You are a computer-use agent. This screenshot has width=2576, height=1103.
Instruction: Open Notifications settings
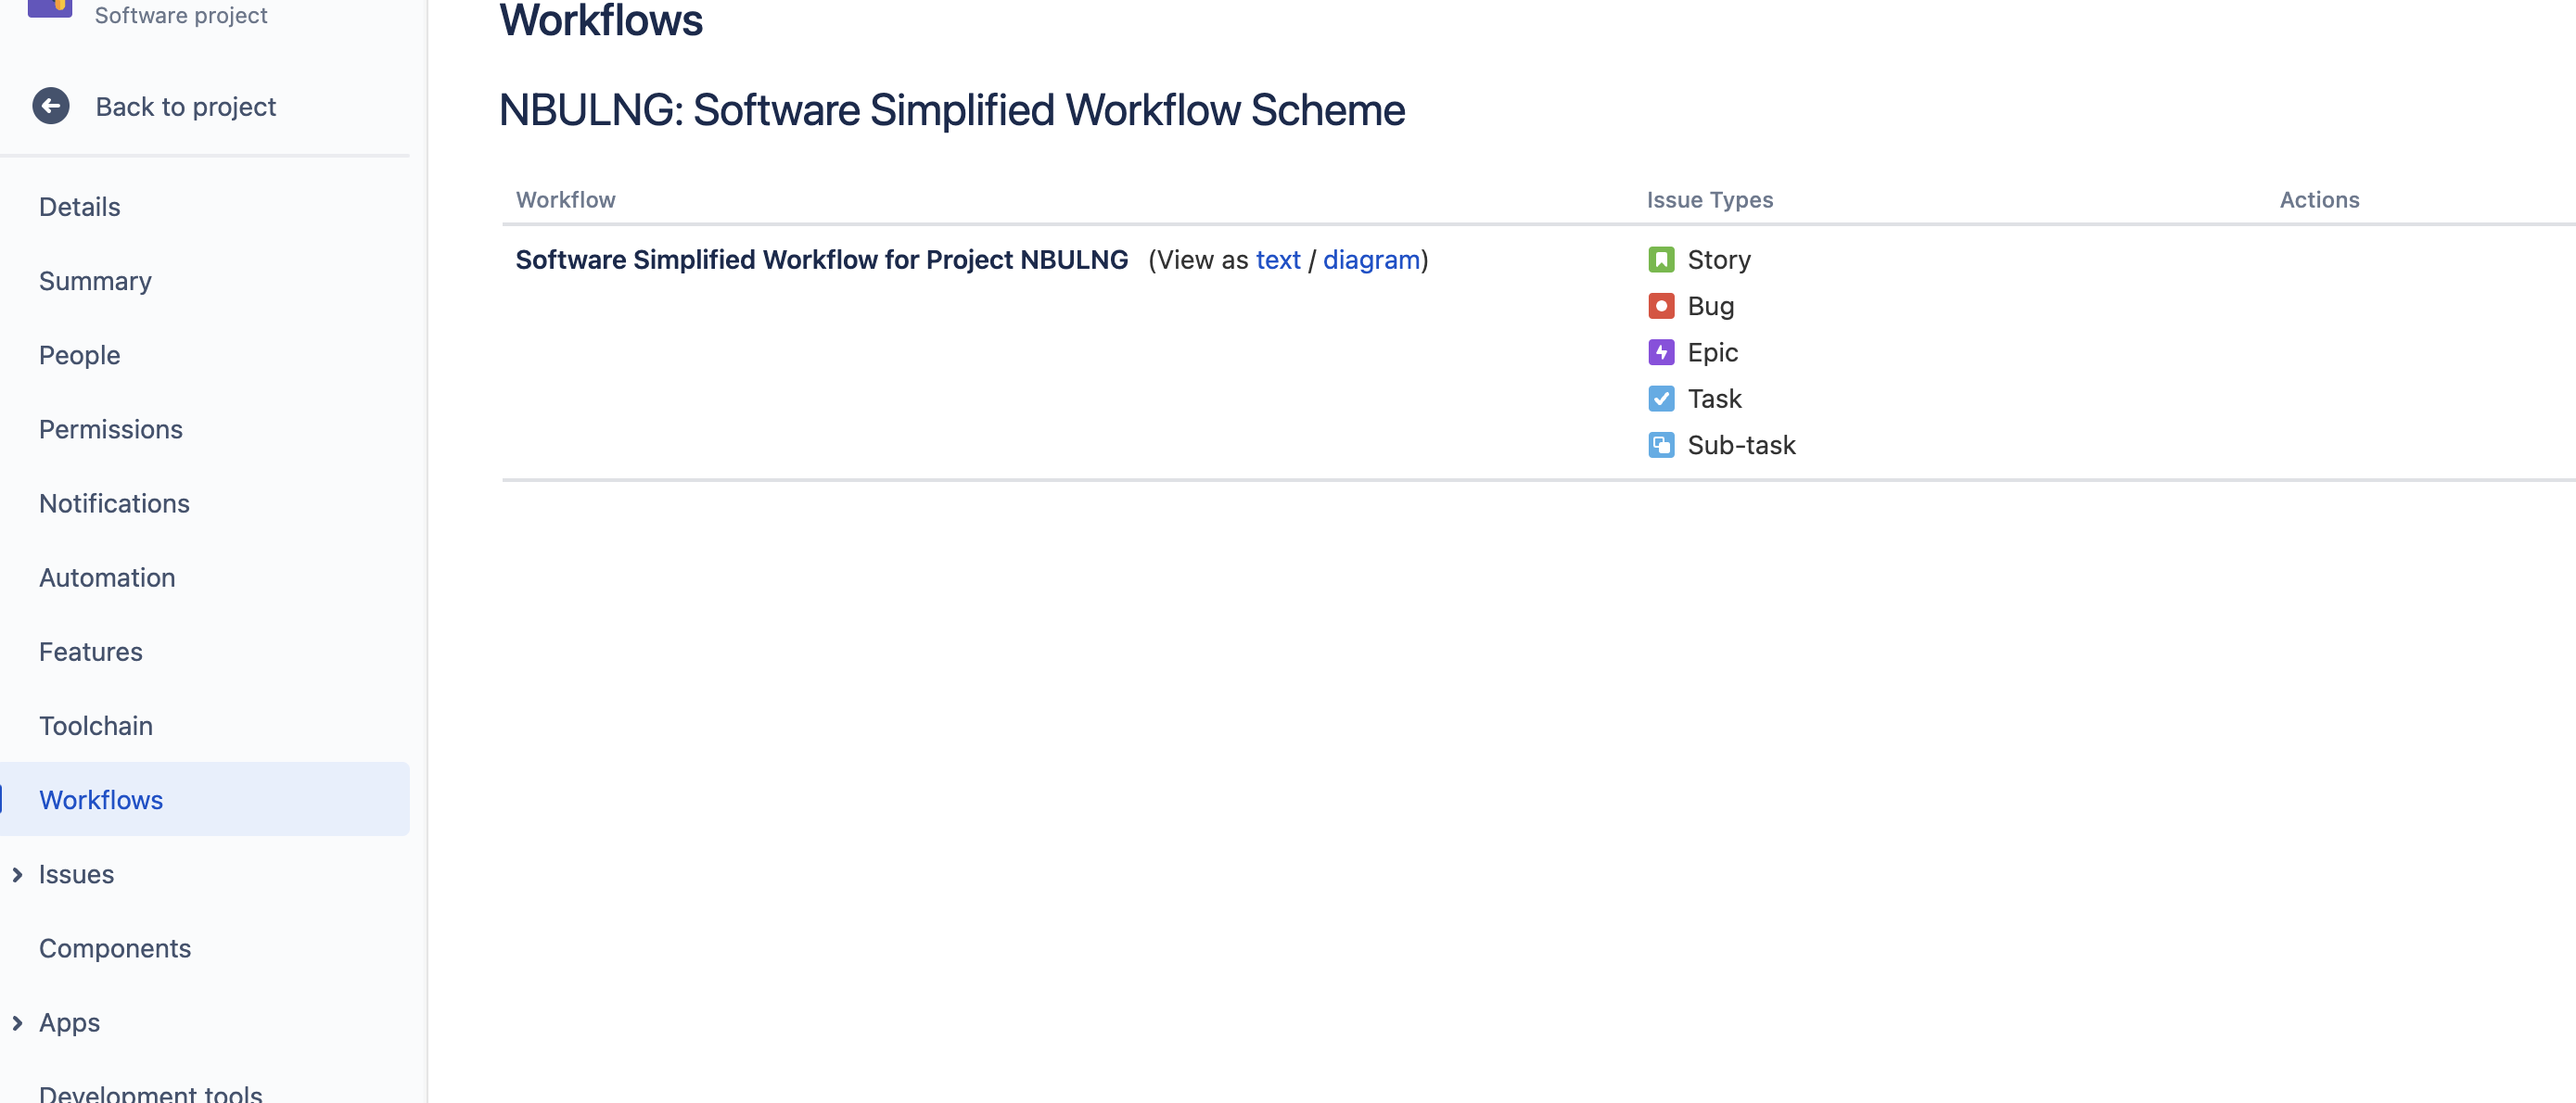click(x=204, y=504)
